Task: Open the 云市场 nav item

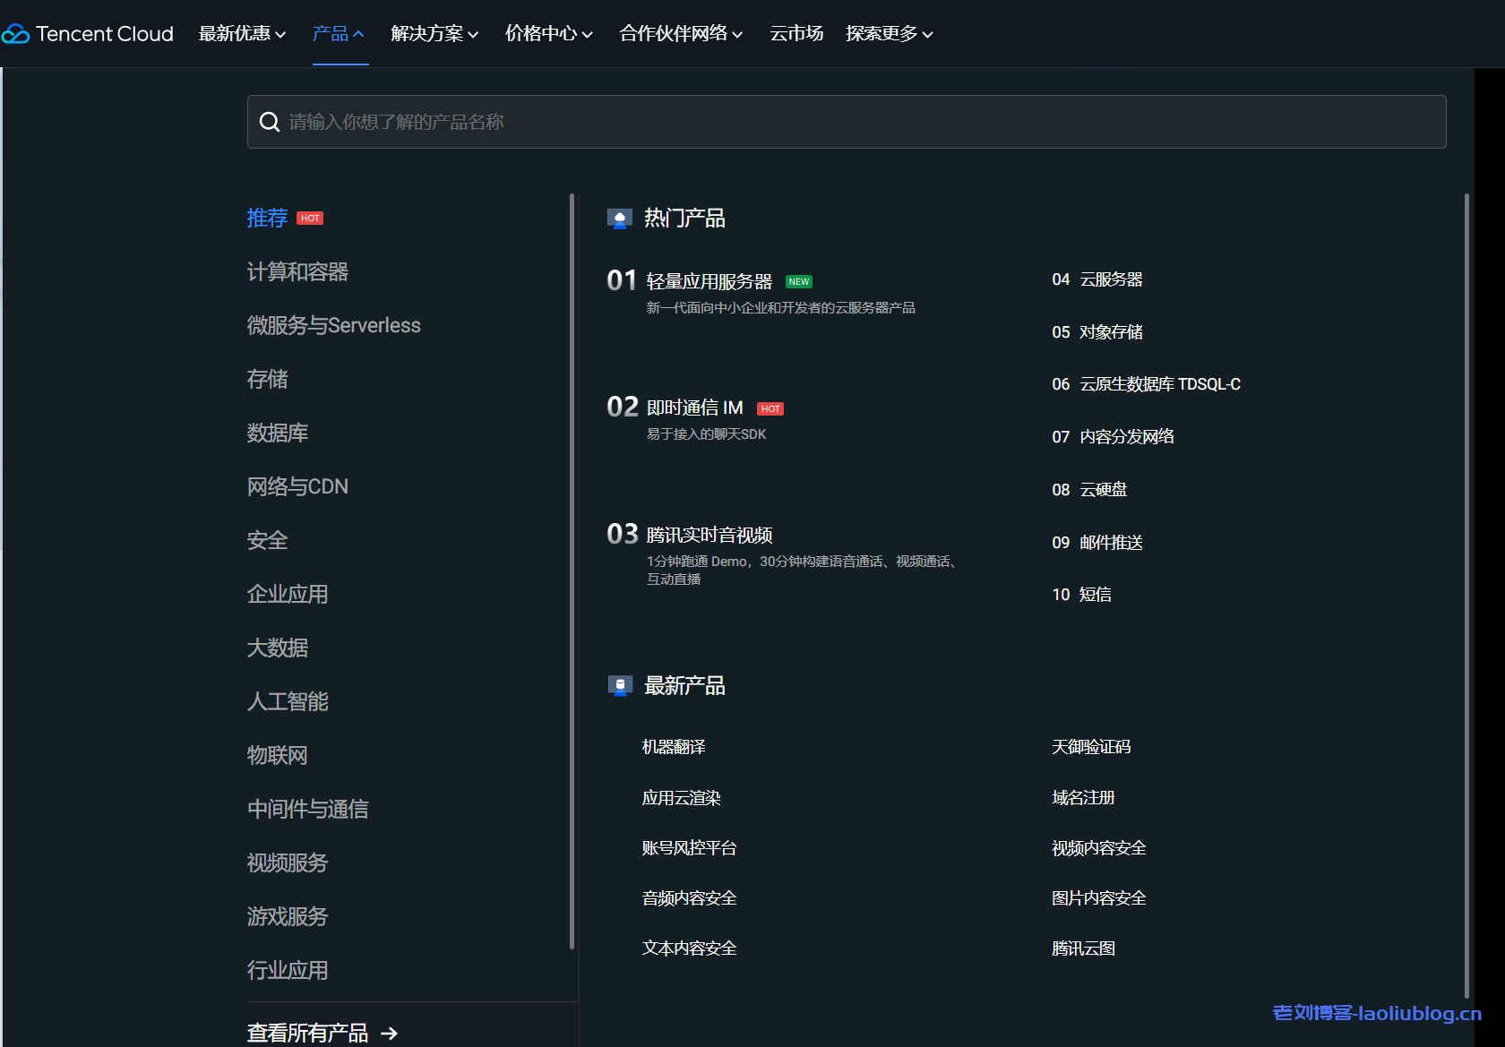Action: [796, 34]
